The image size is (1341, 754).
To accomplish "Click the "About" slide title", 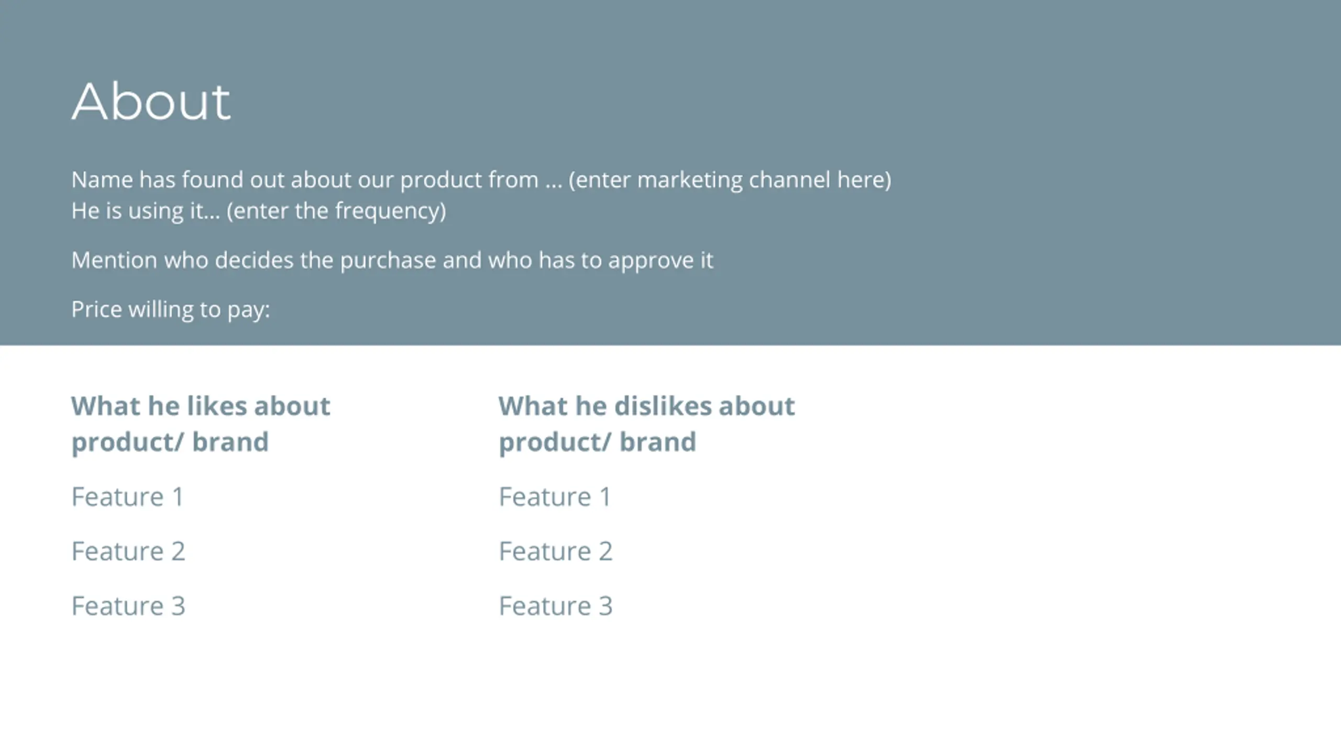I will click(x=151, y=102).
